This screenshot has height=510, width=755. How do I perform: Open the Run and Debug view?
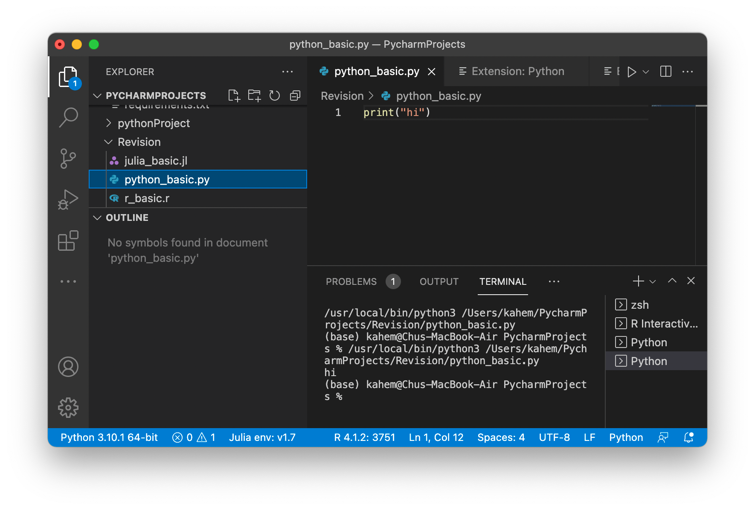tap(68, 200)
